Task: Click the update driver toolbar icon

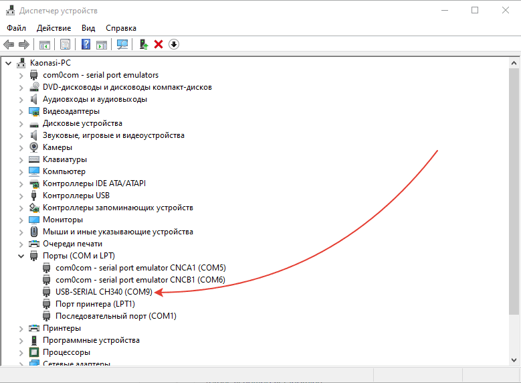Action: 143,44
